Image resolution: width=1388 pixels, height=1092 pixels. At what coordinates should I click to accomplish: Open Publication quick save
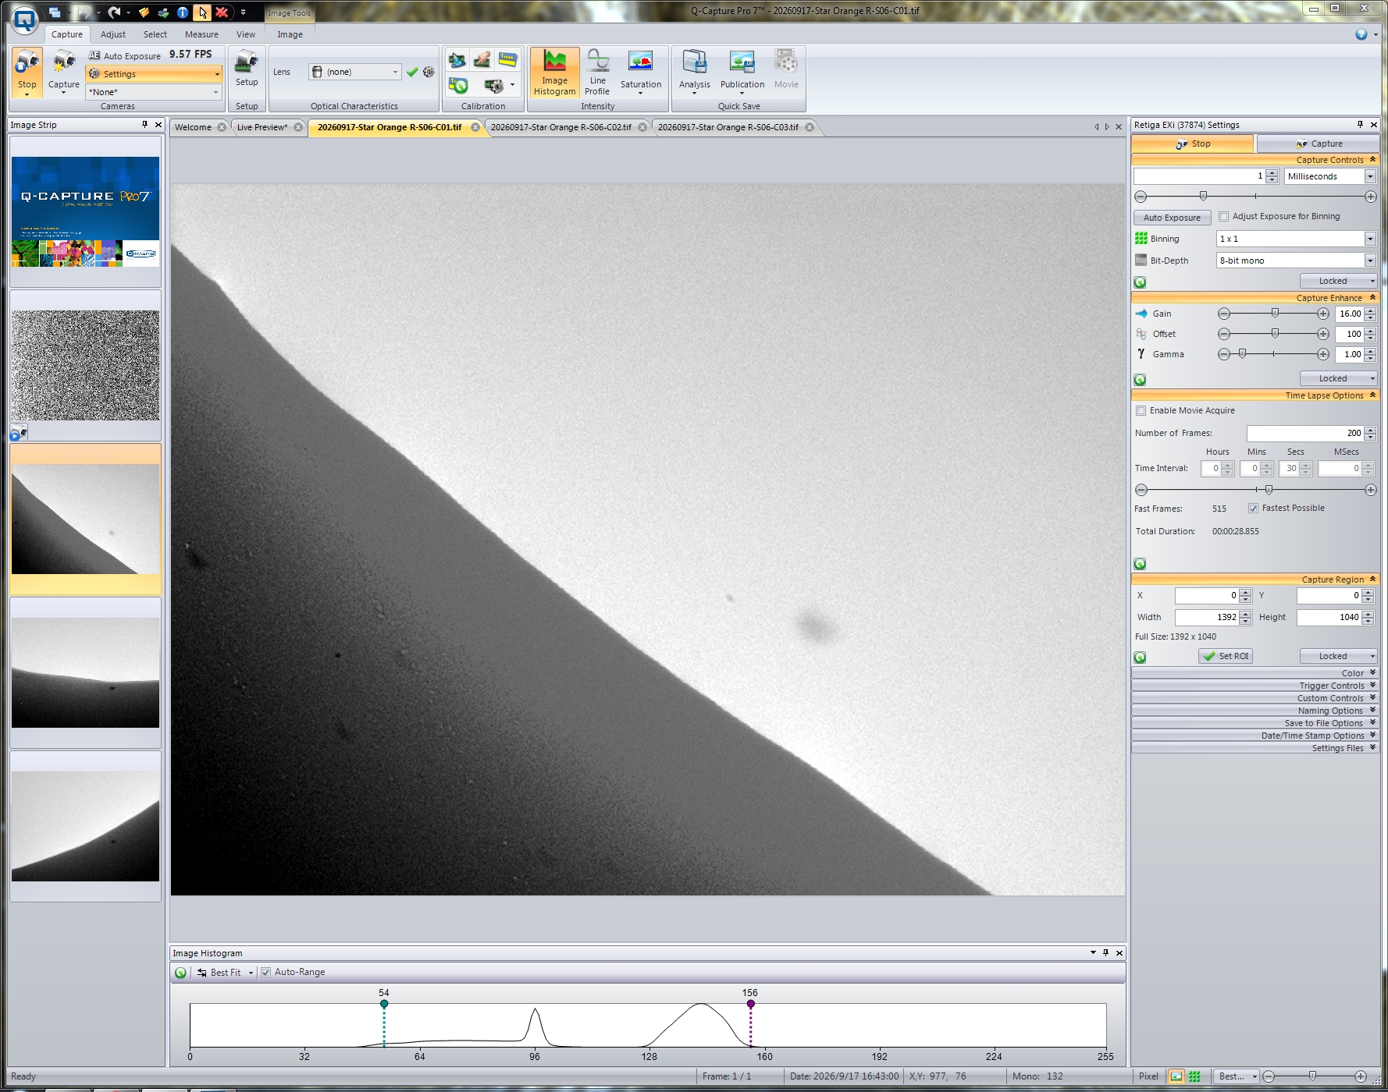coord(742,73)
